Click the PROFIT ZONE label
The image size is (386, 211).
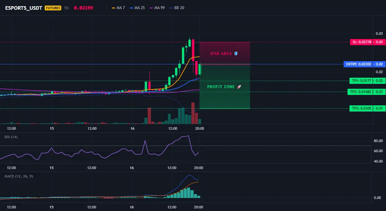(x=221, y=87)
